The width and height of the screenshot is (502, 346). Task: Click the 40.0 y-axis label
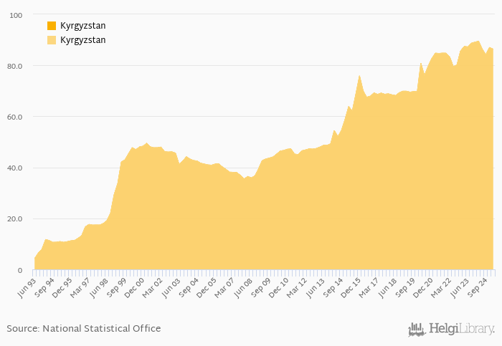point(15,168)
